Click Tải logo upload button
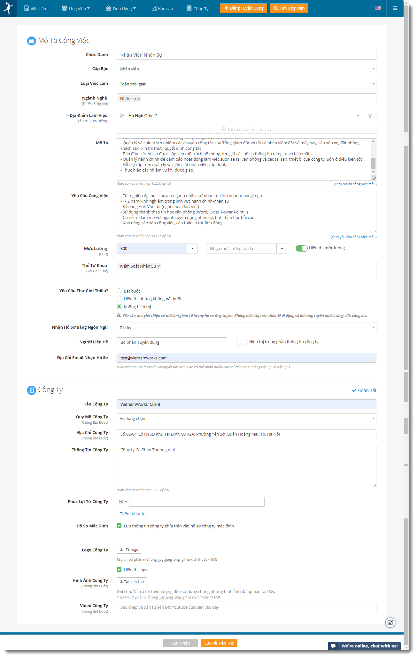Image resolution: width=417 pixels, height=658 pixels. pos(129,550)
